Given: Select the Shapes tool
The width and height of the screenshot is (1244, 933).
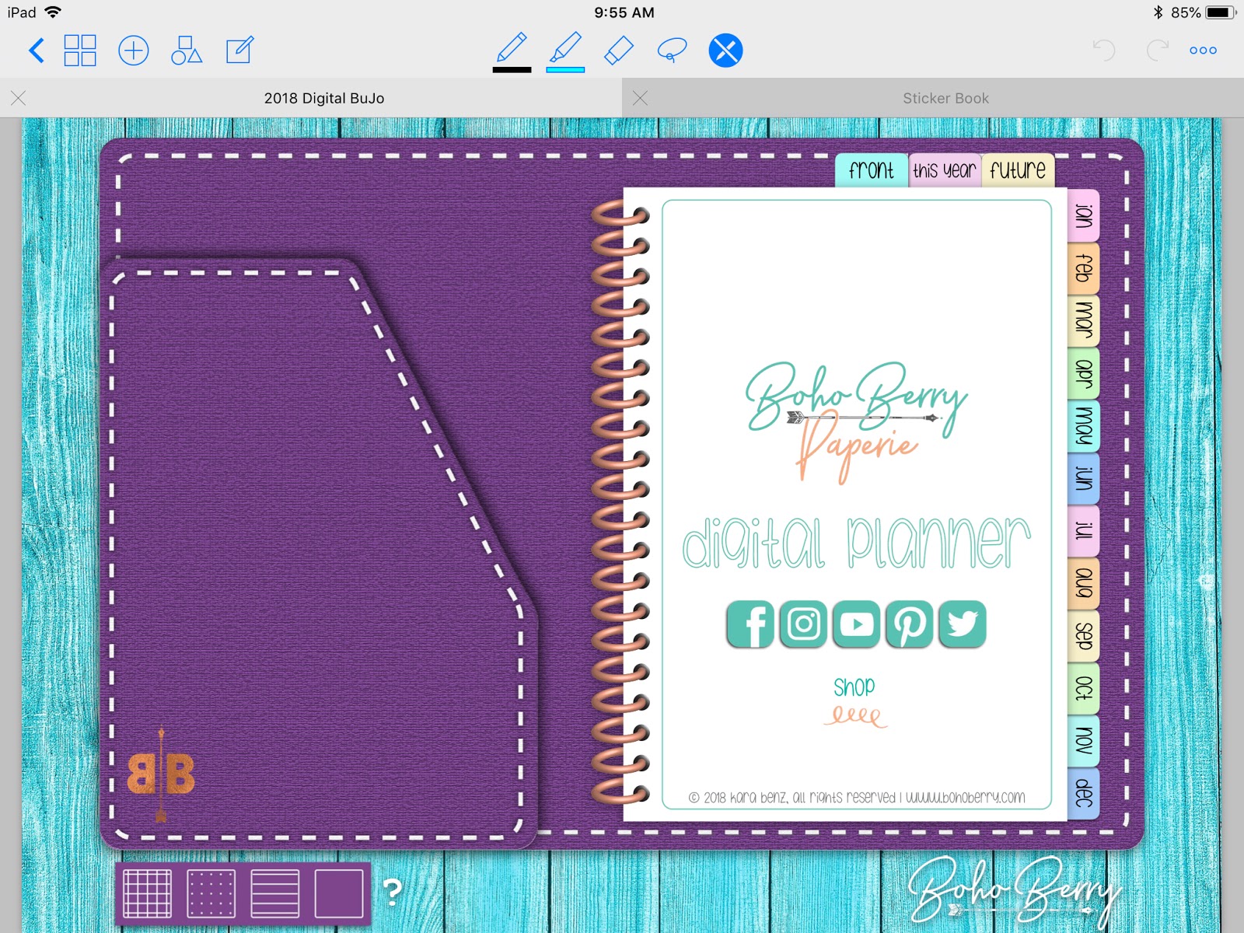Looking at the screenshot, I should (x=187, y=50).
